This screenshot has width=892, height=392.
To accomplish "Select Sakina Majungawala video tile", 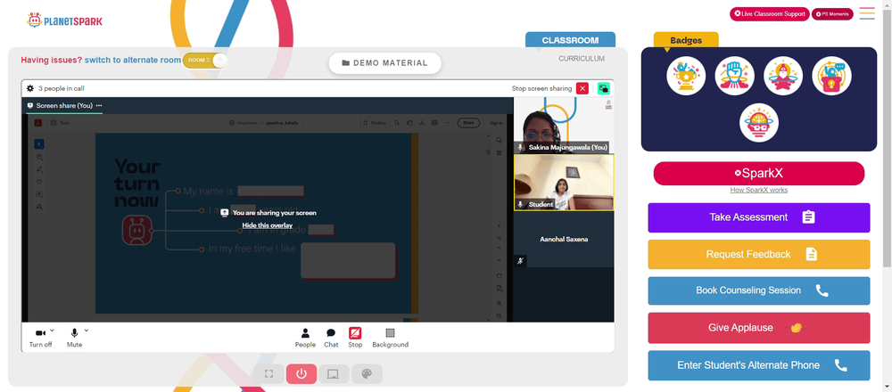I will 564,126.
